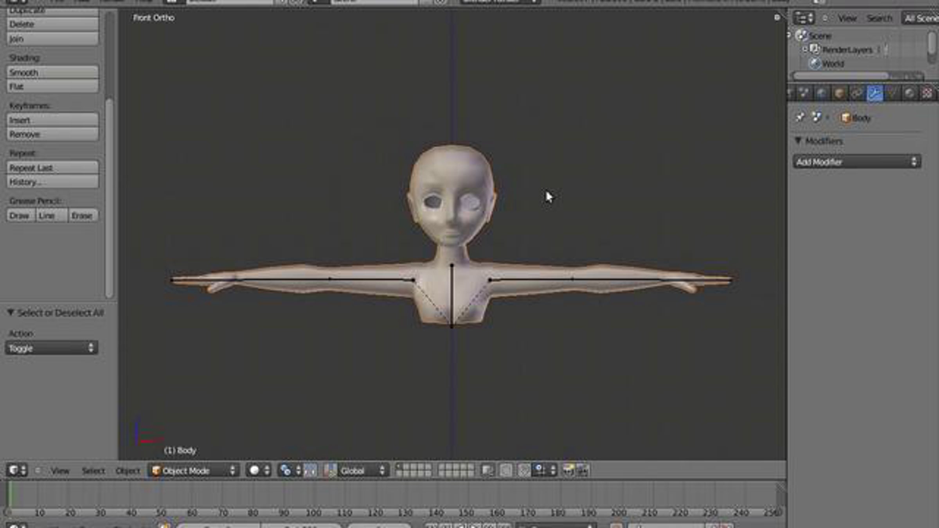Image resolution: width=939 pixels, height=528 pixels.
Task: Collapse the Modifiers panel triangle
Action: [x=798, y=140]
